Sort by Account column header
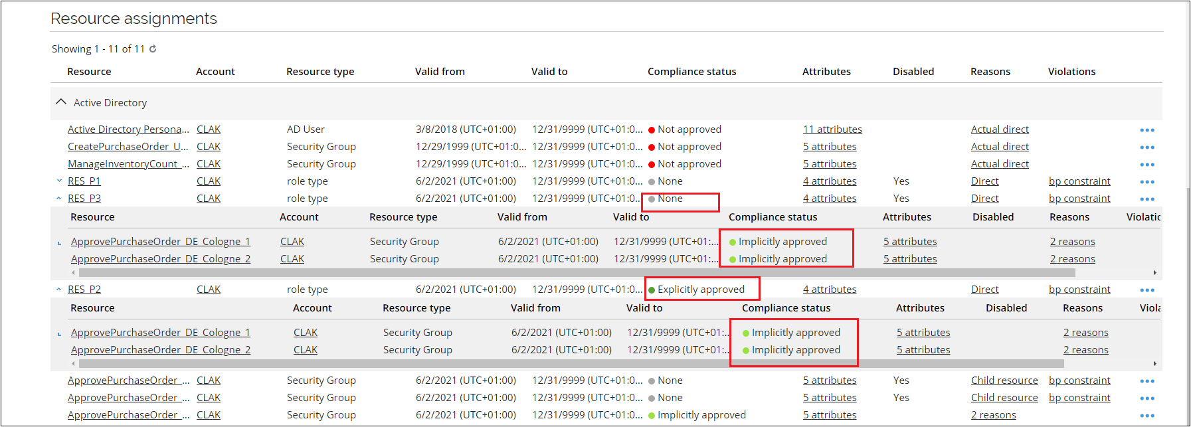Image resolution: width=1191 pixels, height=427 pixels. click(215, 72)
